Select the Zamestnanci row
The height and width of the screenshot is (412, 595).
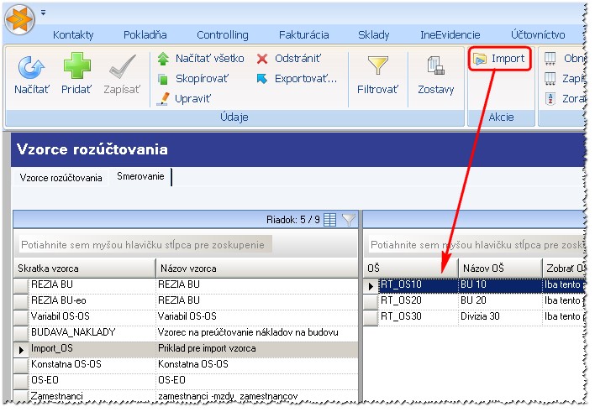point(186,396)
